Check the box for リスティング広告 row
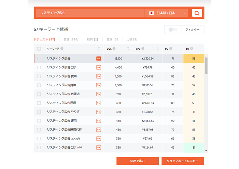239x169 pixels. (x=39, y=58)
